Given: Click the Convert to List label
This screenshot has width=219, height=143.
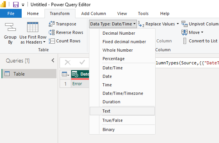Looking at the screenshot, I should click(x=203, y=41).
